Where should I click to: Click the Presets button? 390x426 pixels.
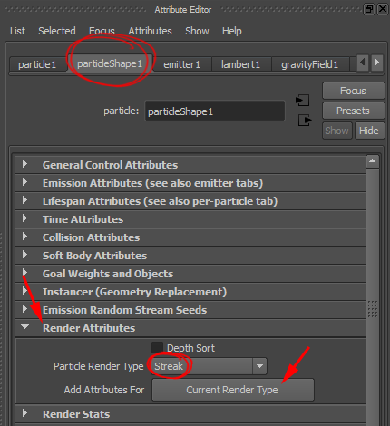tap(353, 111)
